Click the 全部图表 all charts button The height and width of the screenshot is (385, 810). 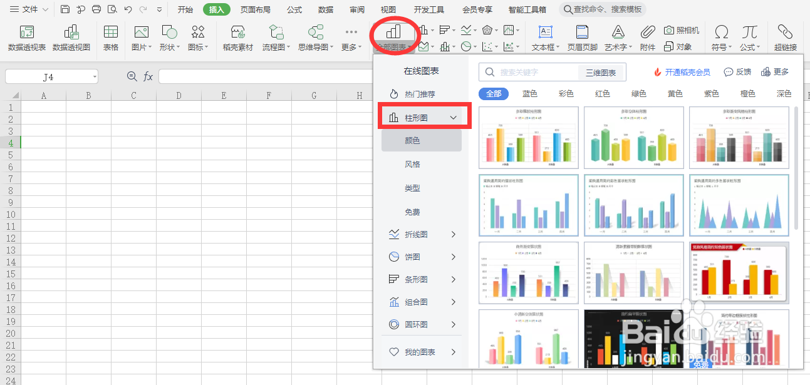click(x=393, y=38)
